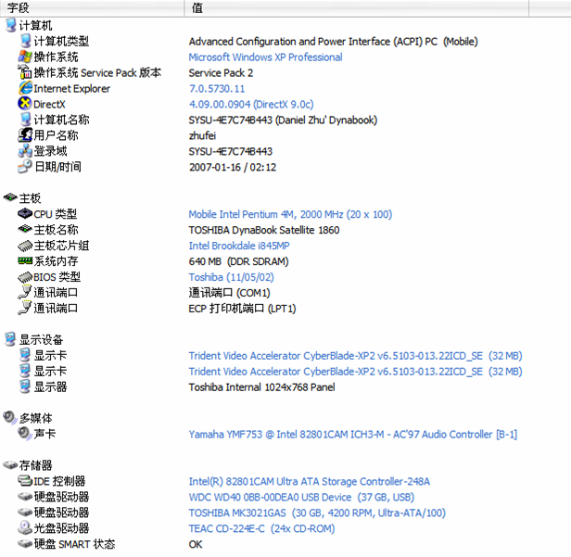This screenshot has height=557, width=571.
Task: Select the 多媒体 group icon
Action: tap(10, 417)
